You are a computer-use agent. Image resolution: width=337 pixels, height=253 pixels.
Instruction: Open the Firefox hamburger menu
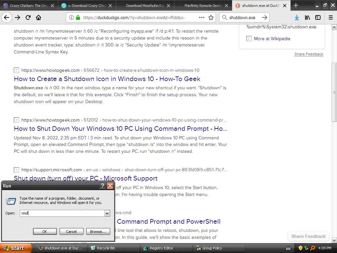pyautogui.click(x=331, y=17)
